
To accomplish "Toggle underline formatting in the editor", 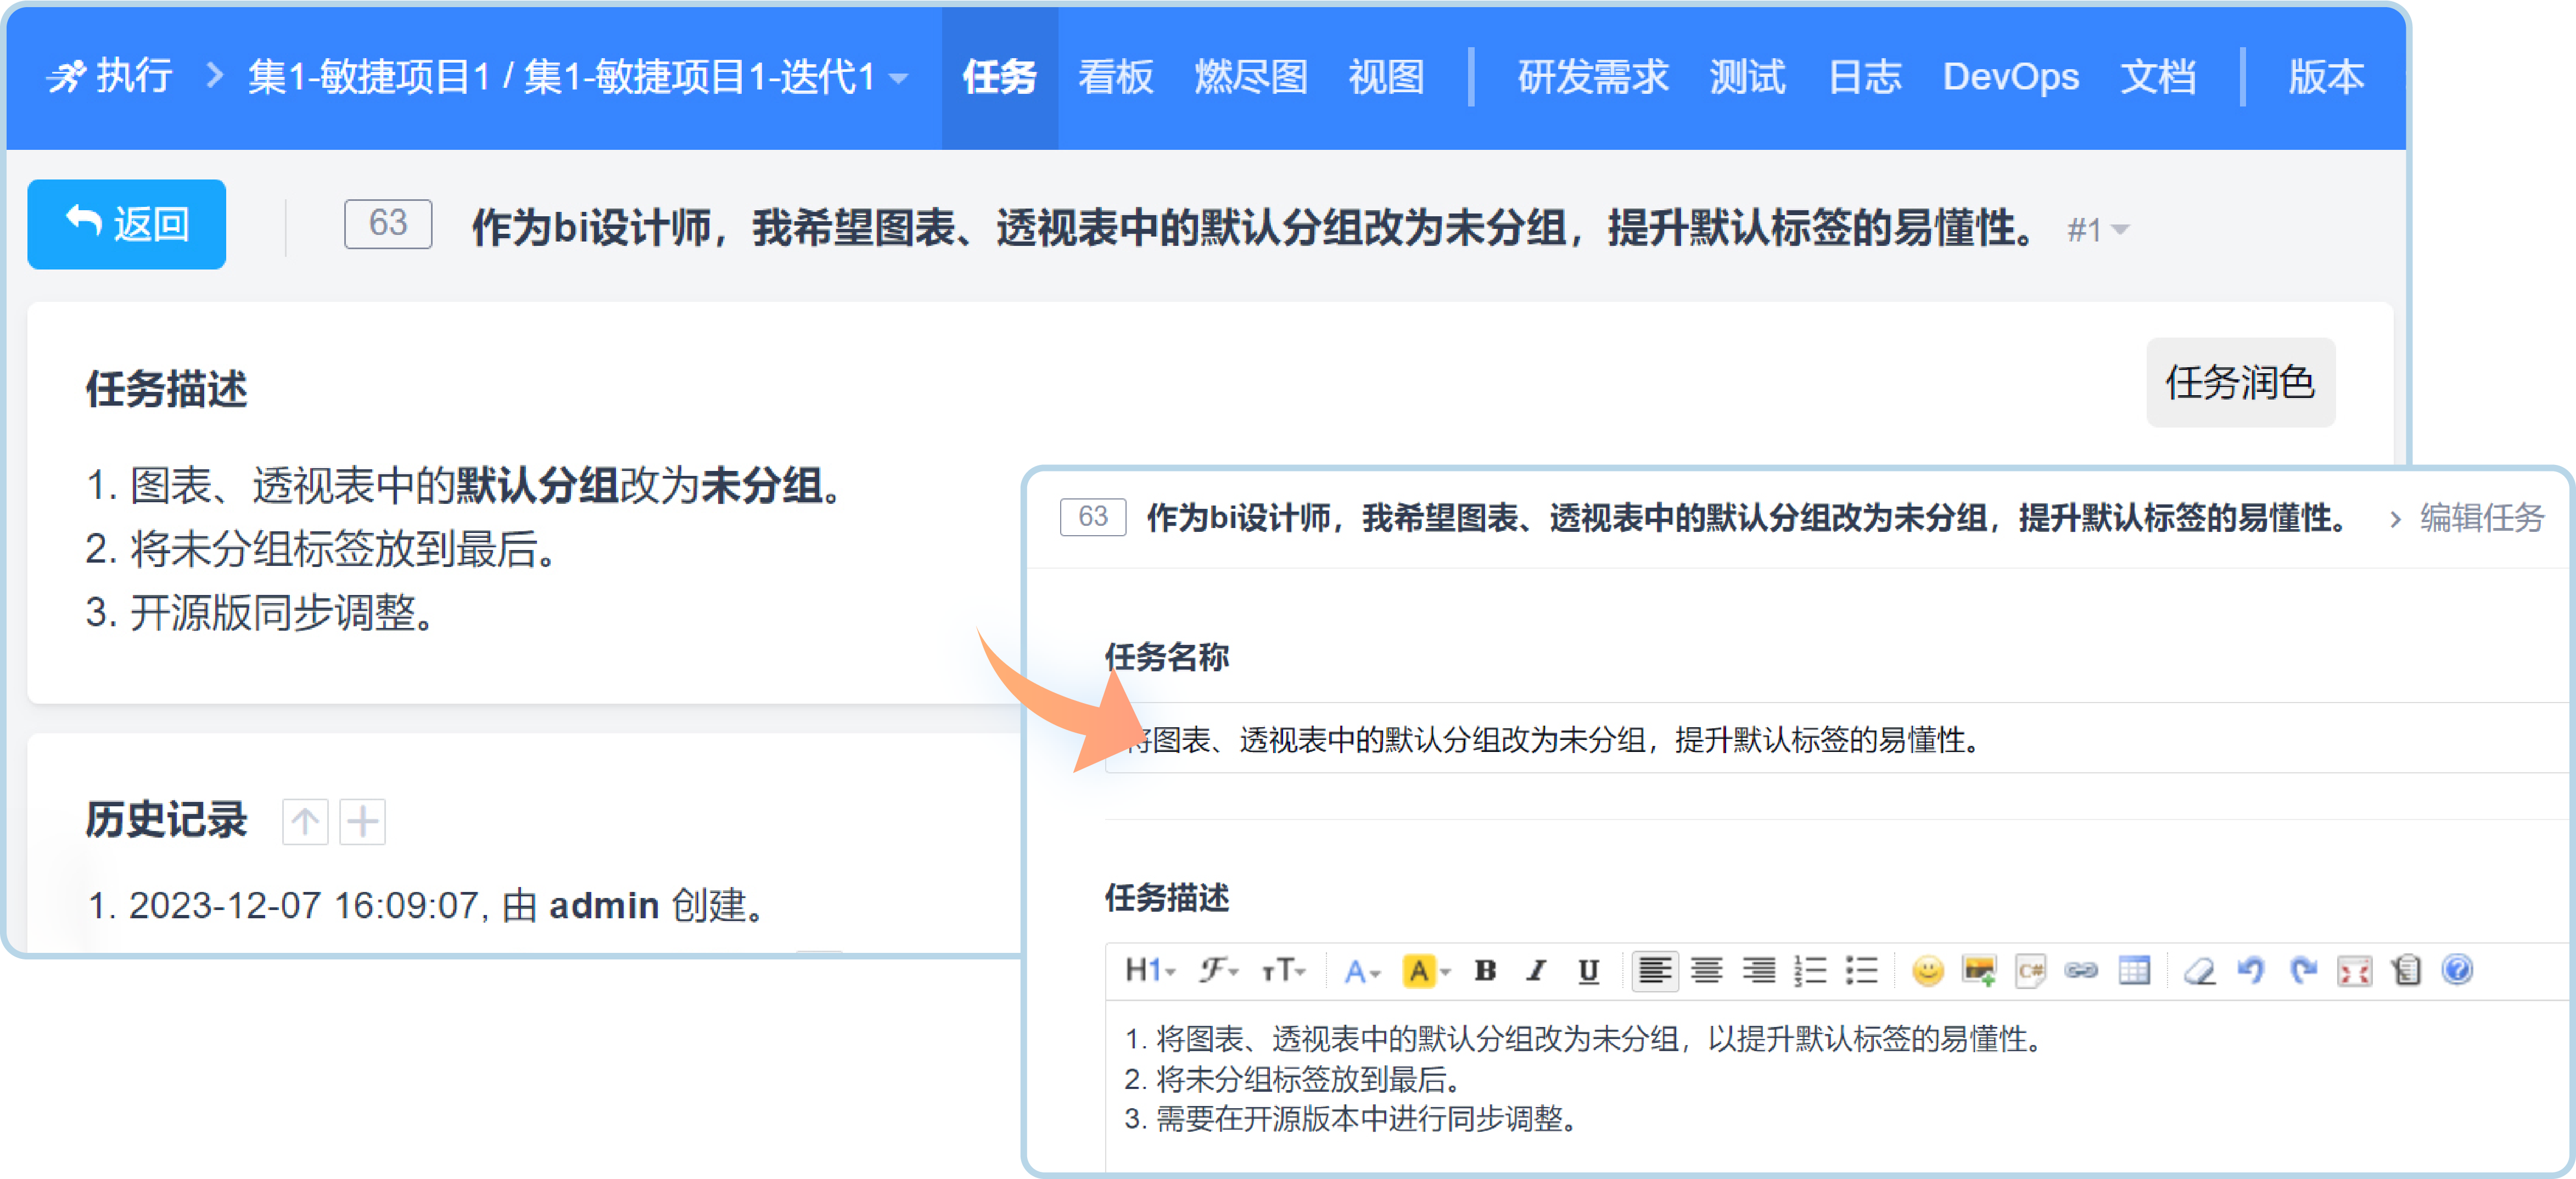I will point(1588,970).
